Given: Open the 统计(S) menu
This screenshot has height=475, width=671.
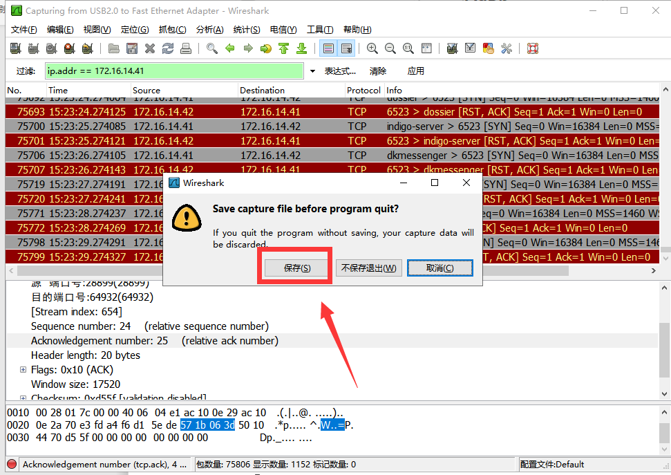Looking at the screenshot, I should click(247, 30).
